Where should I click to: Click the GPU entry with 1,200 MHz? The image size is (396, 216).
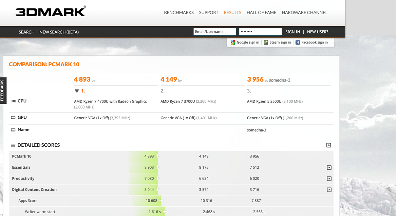pos(275,118)
